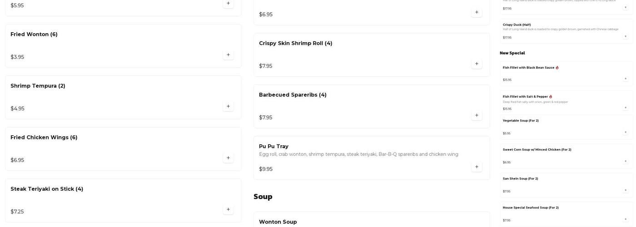Add Fried Wonton (6) to order

pyautogui.click(x=228, y=55)
